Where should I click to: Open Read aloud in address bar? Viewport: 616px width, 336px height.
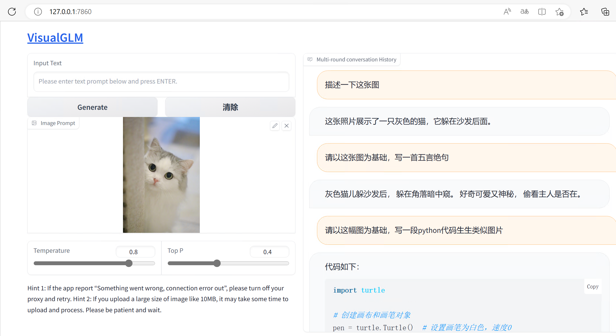coord(507,12)
